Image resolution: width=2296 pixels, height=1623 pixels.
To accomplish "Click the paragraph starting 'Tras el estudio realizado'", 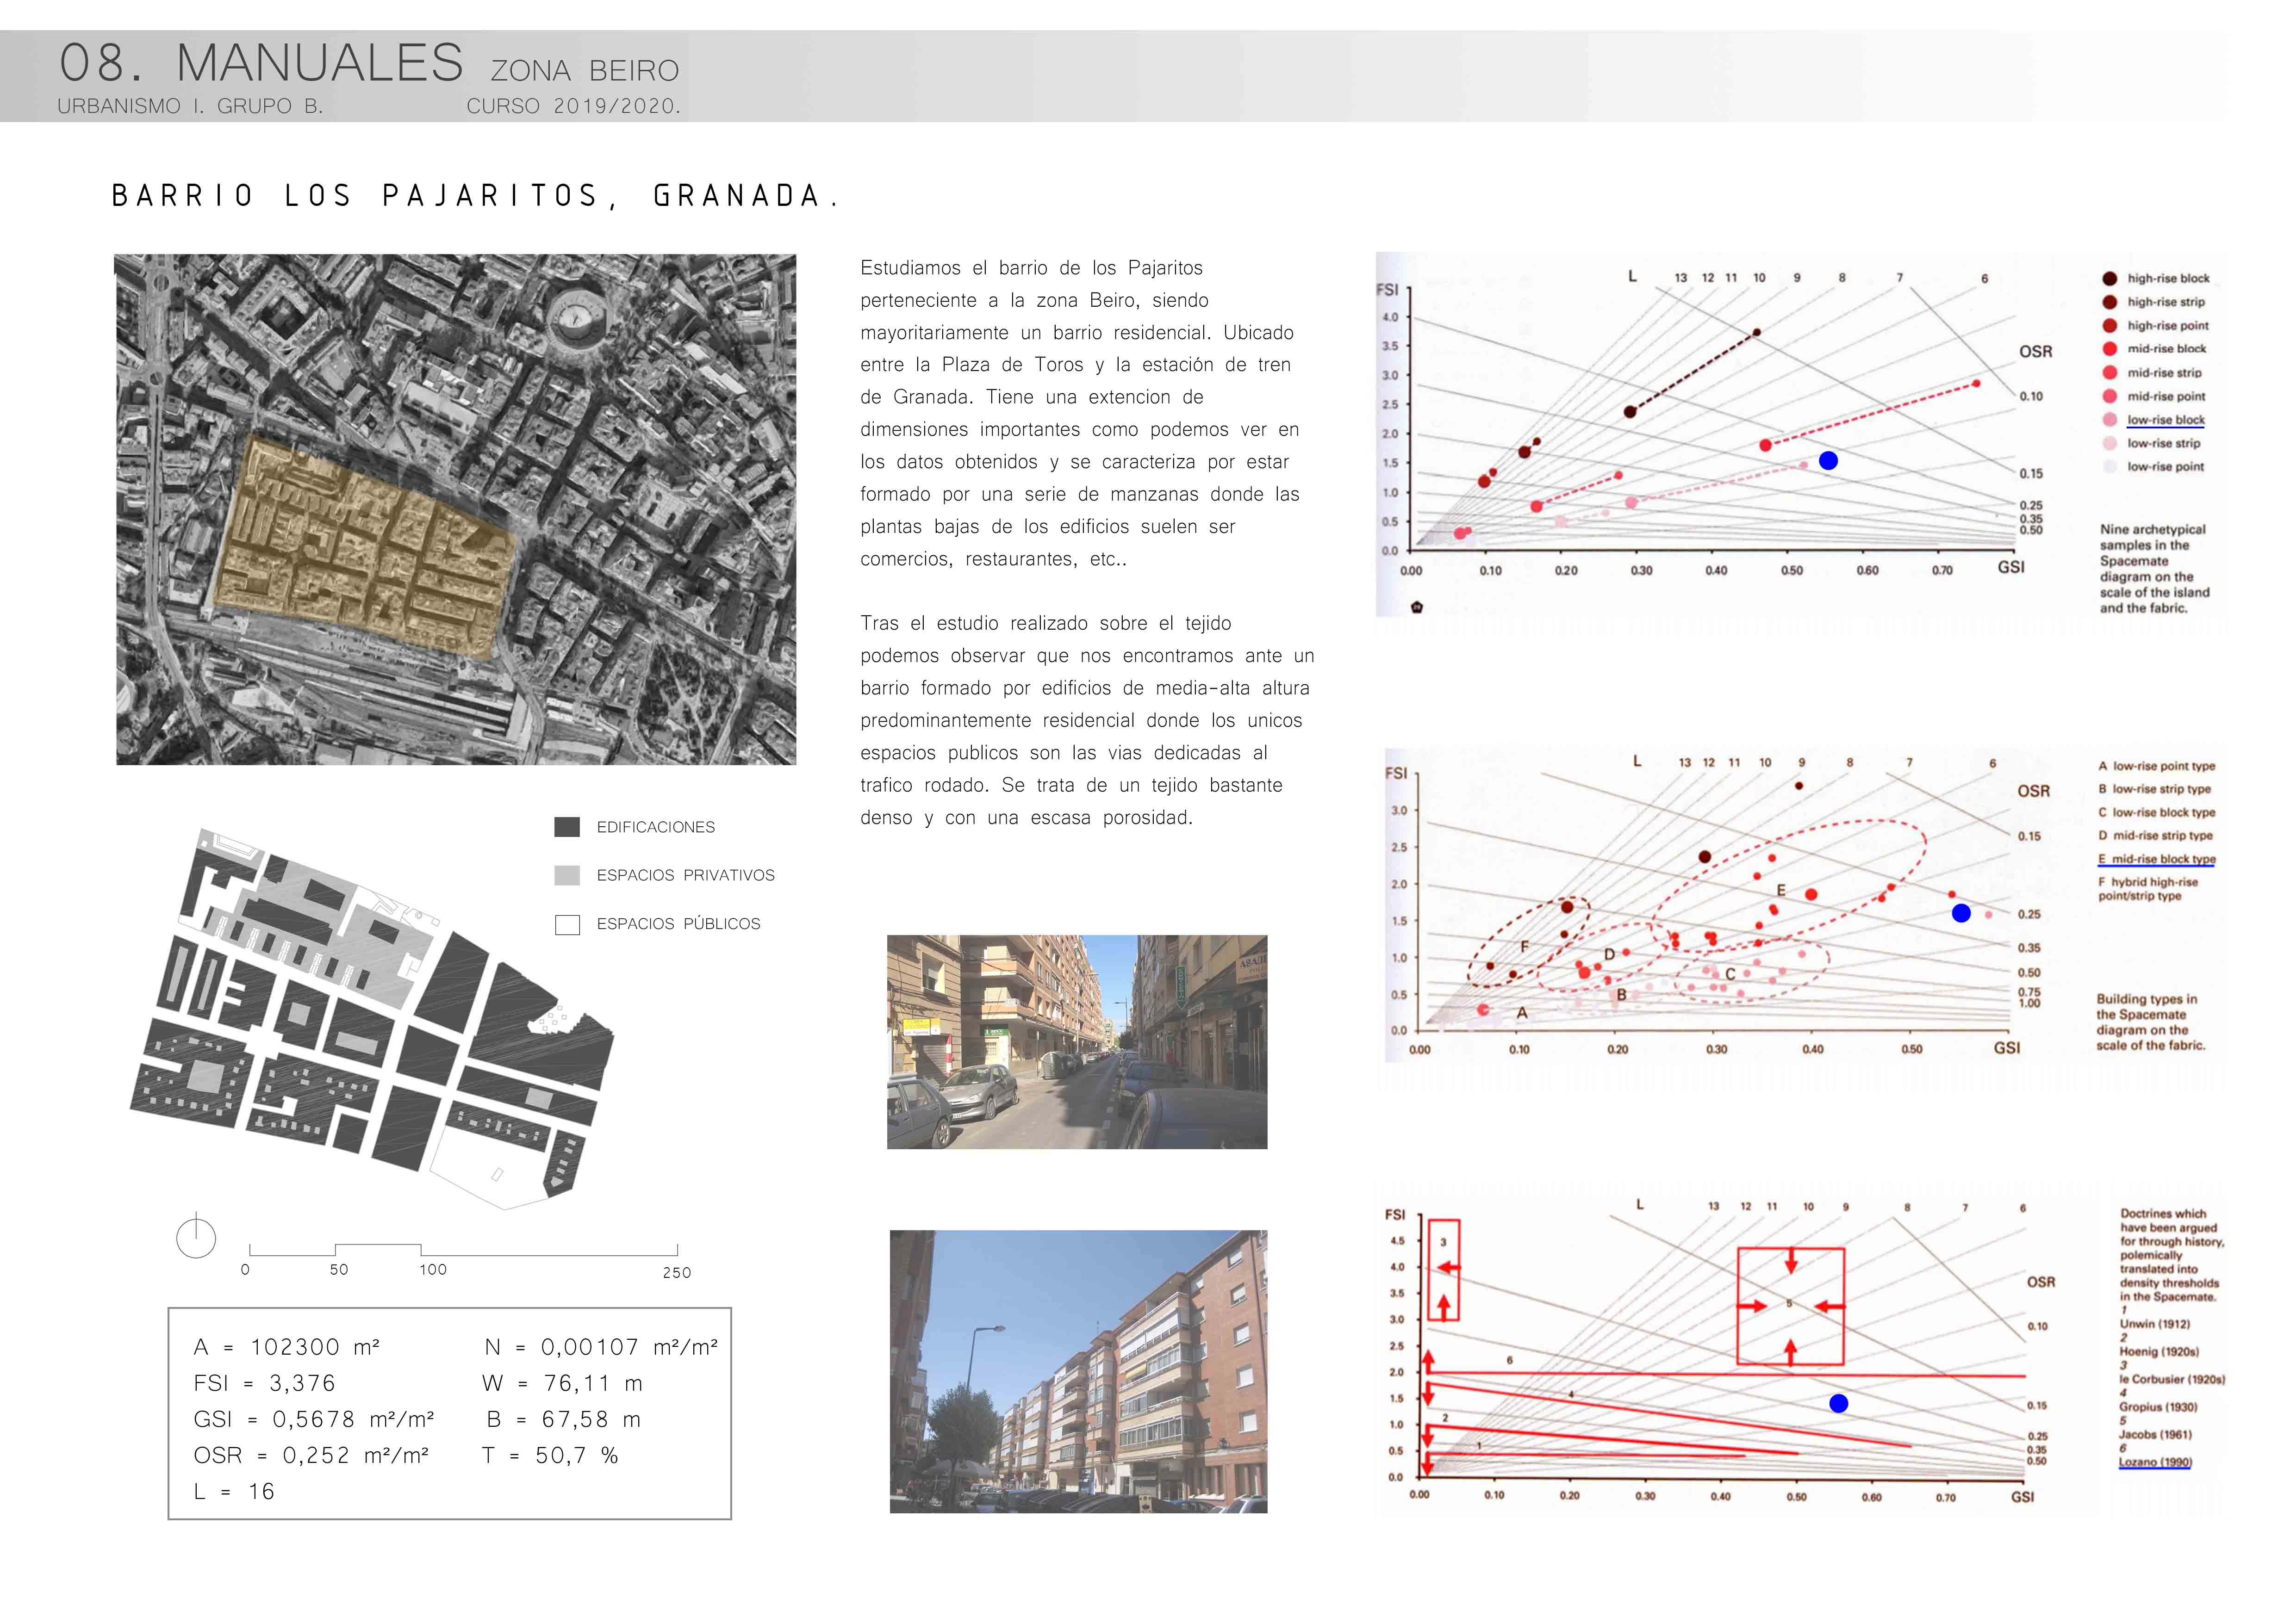I will click(1087, 719).
